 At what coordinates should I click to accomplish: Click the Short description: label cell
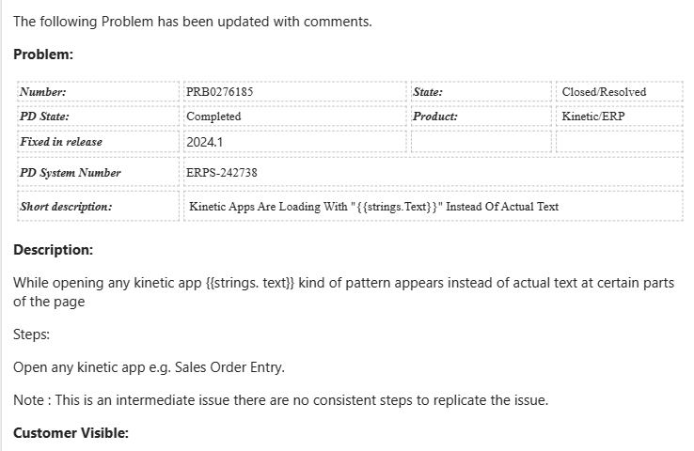[66, 206]
